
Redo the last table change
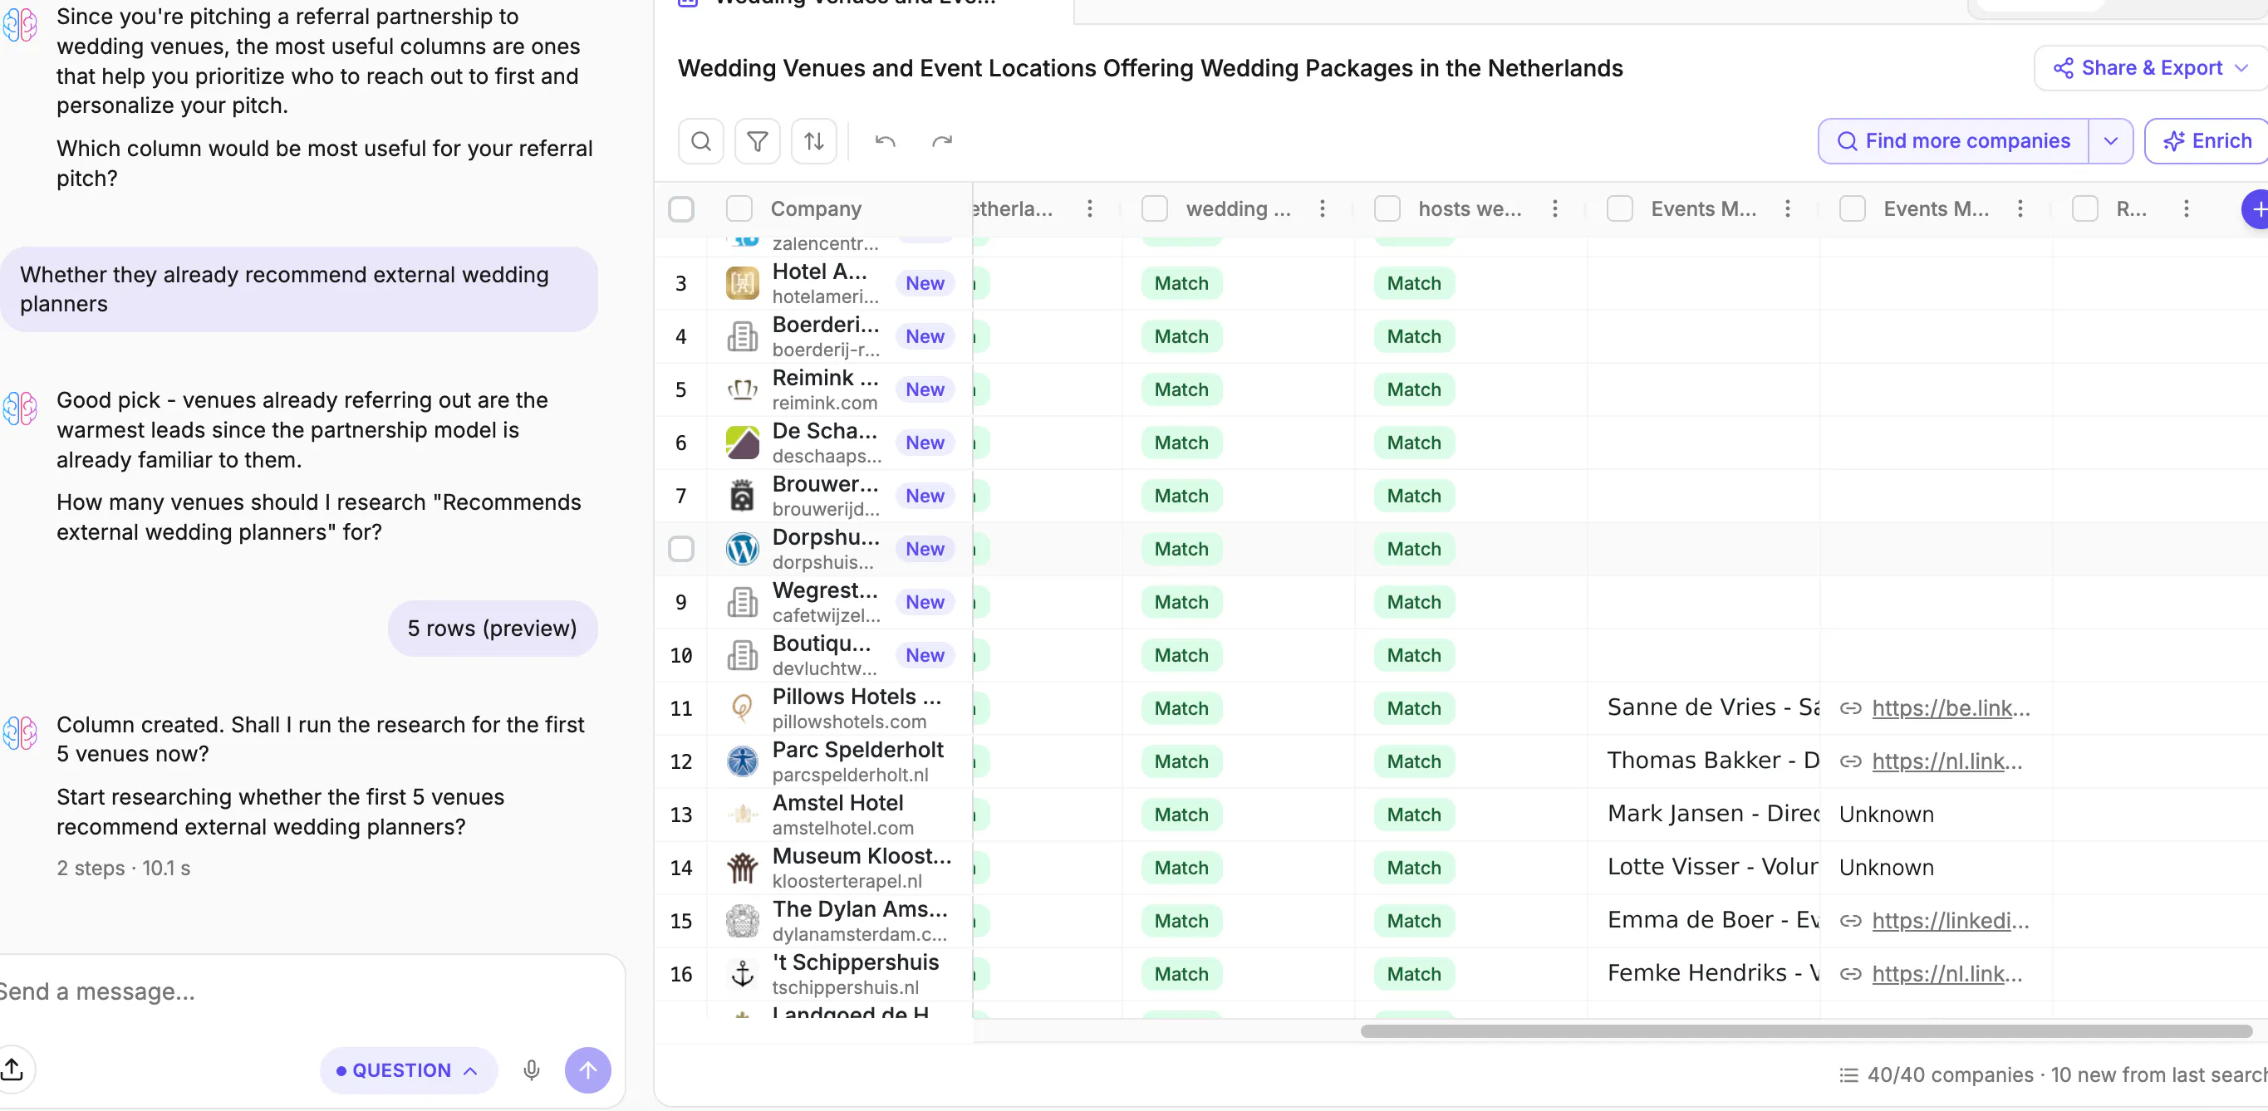[942, 141]
